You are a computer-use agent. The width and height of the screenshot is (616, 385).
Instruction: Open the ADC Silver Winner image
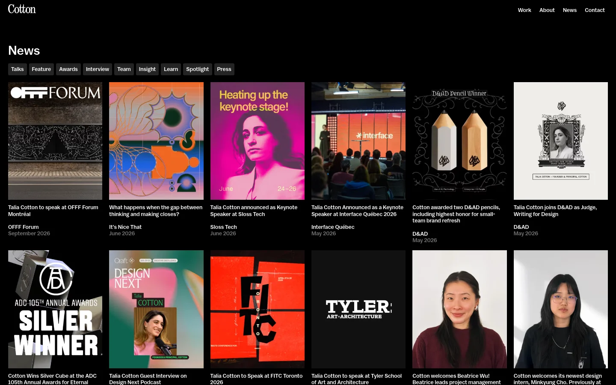point(55,309)
